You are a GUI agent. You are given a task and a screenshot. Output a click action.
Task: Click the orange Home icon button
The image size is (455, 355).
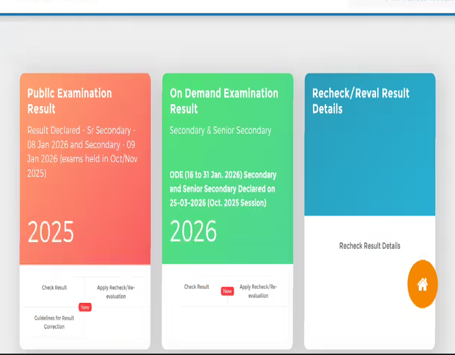coord(422,284)
